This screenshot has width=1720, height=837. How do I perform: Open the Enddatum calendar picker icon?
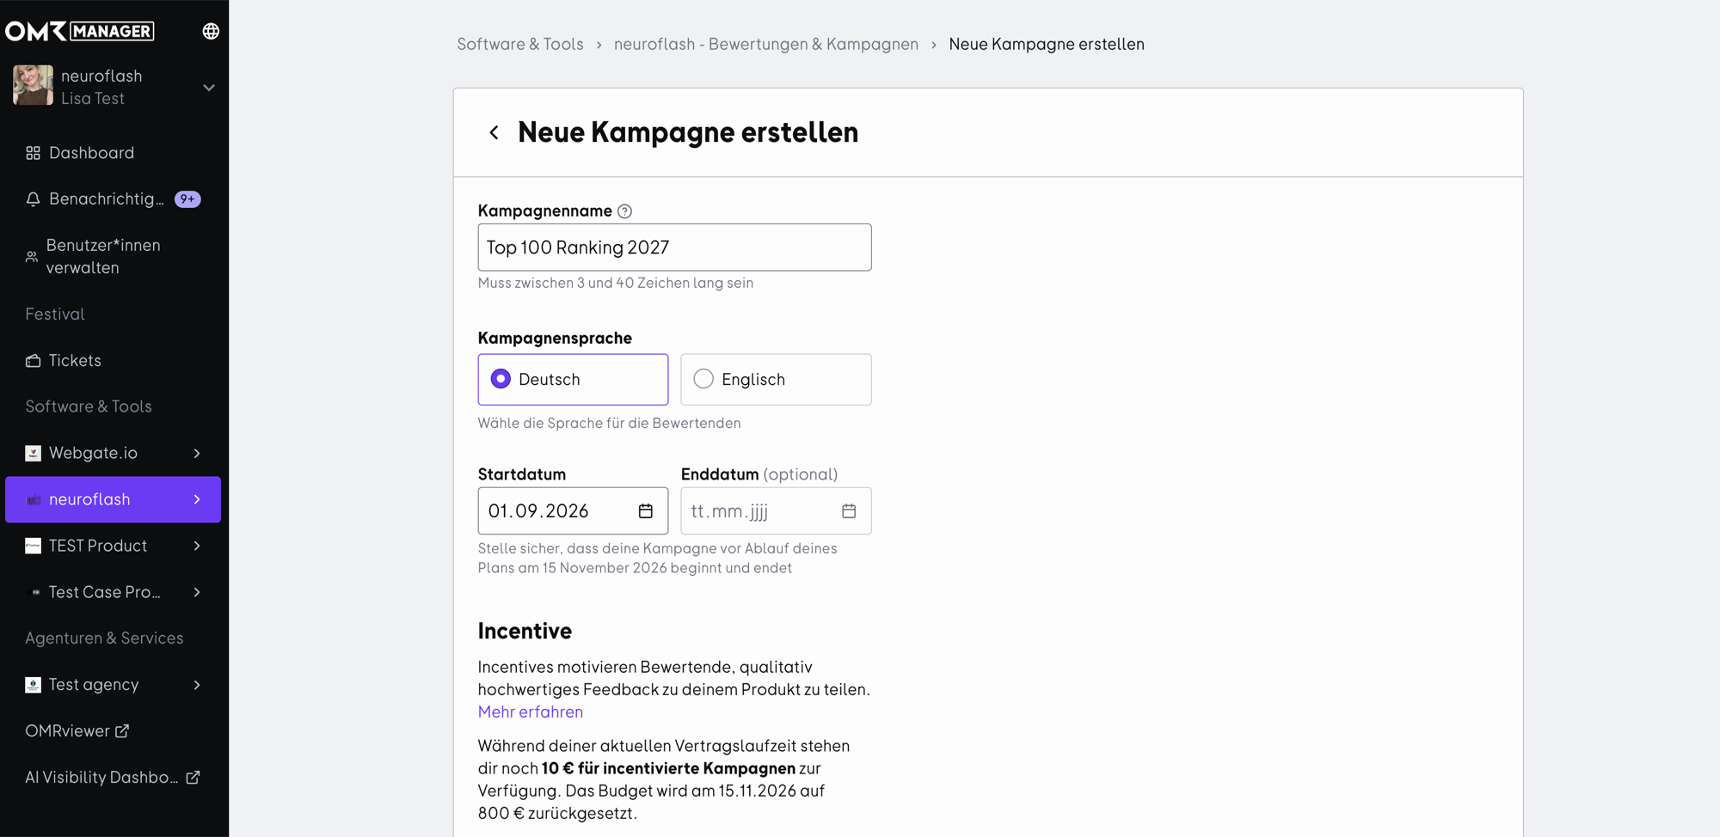[x=849, y=511]
